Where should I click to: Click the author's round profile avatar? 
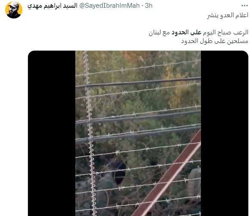click(14, 10)
